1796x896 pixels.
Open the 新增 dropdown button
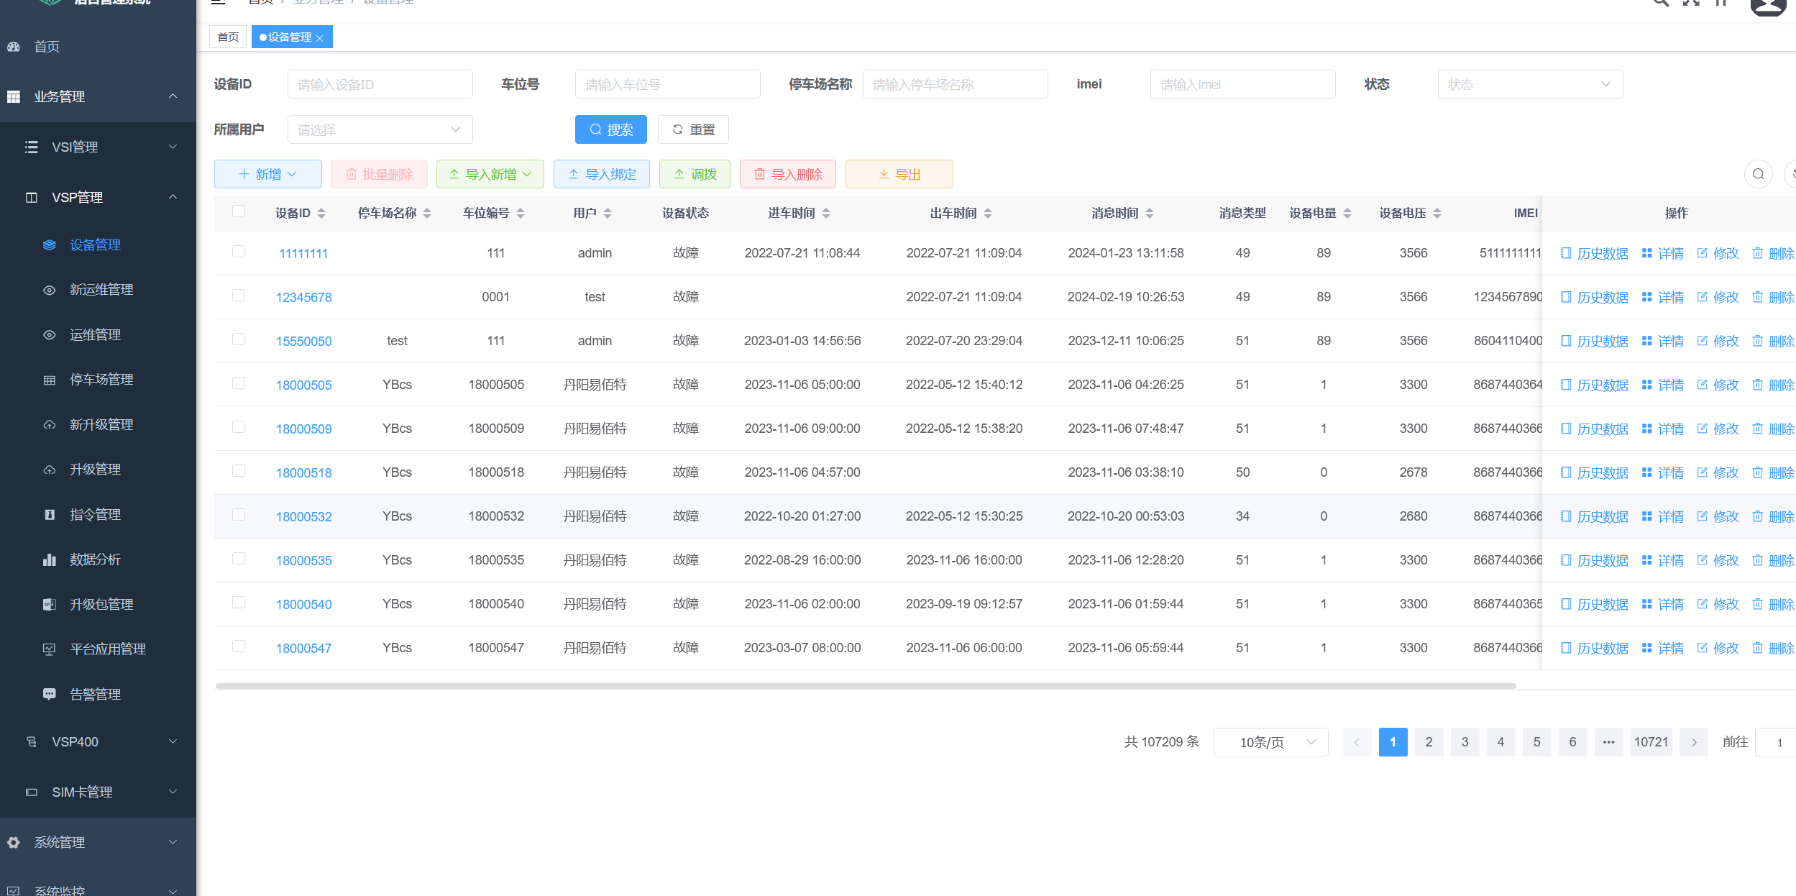[267, 174]
